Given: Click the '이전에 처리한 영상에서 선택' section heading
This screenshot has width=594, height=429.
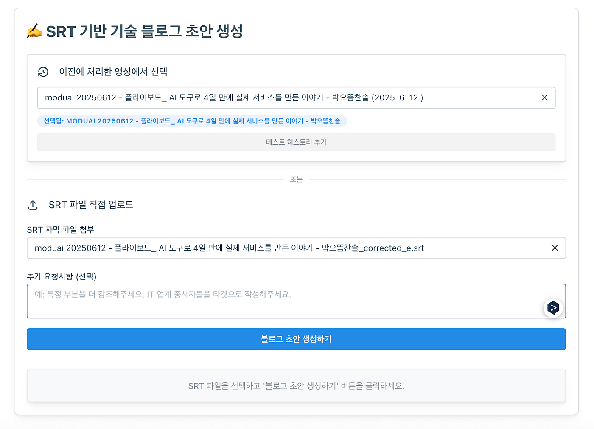Looking at the screenshot, I should 113,72.
